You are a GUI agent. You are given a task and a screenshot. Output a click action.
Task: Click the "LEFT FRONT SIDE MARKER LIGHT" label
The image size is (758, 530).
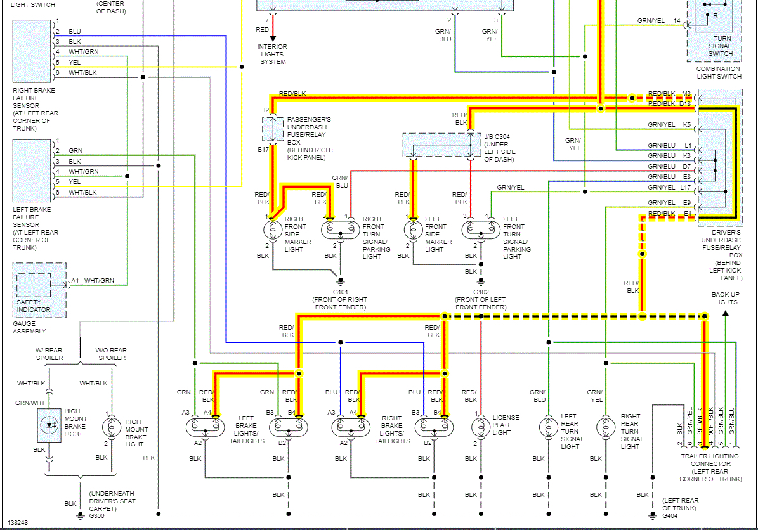tap(438, 234)
